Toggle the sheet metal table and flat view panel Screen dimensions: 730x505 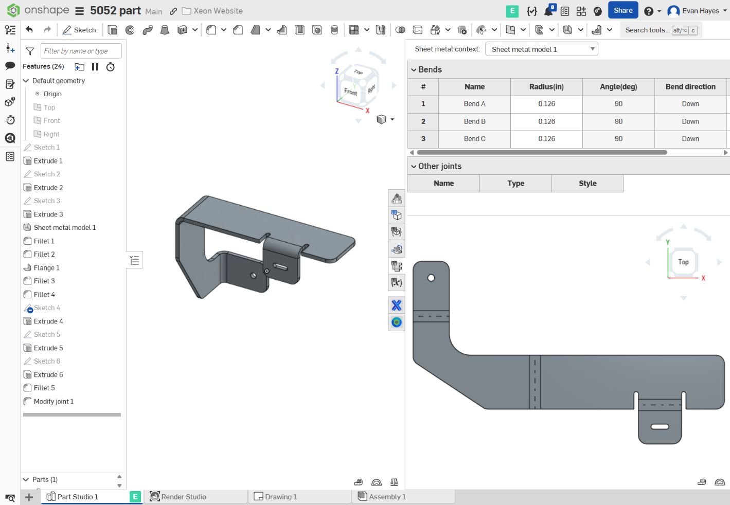[x=397, y=266]
